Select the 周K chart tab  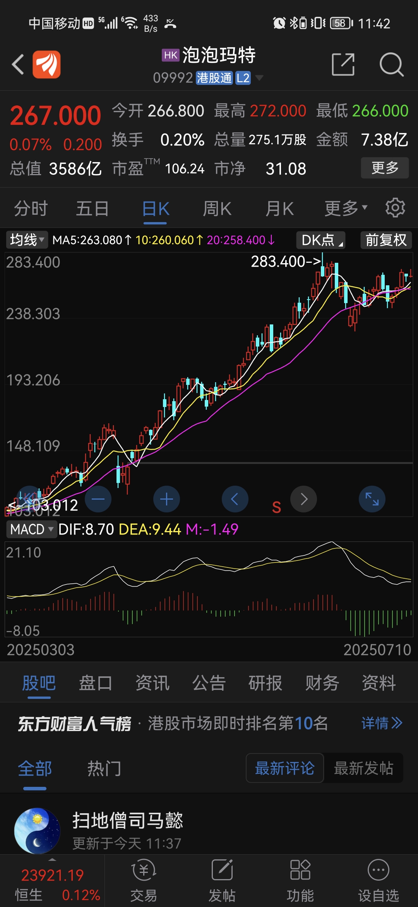click(x=217, y=209)
